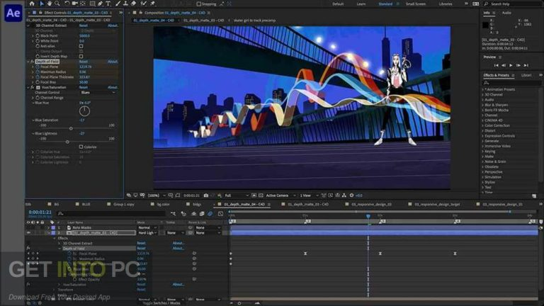Click the timeline current time indicator

(x=368, y=216)
